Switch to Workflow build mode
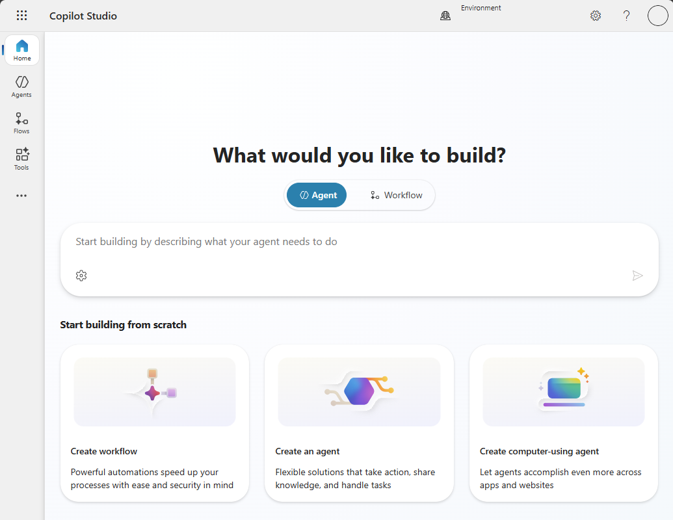The height and width of the screenshot is (520, 673). (395, 195)
